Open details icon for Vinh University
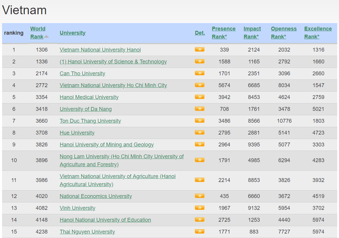This screenshot has width=339, height=238. pyautogui.click(x=199, y=208)
